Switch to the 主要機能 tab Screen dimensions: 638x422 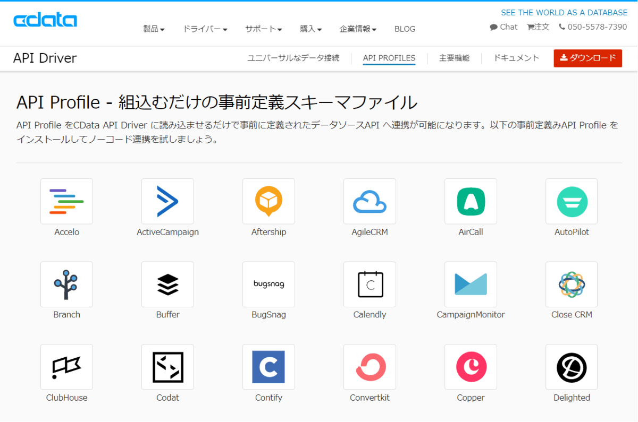(454, 58)
